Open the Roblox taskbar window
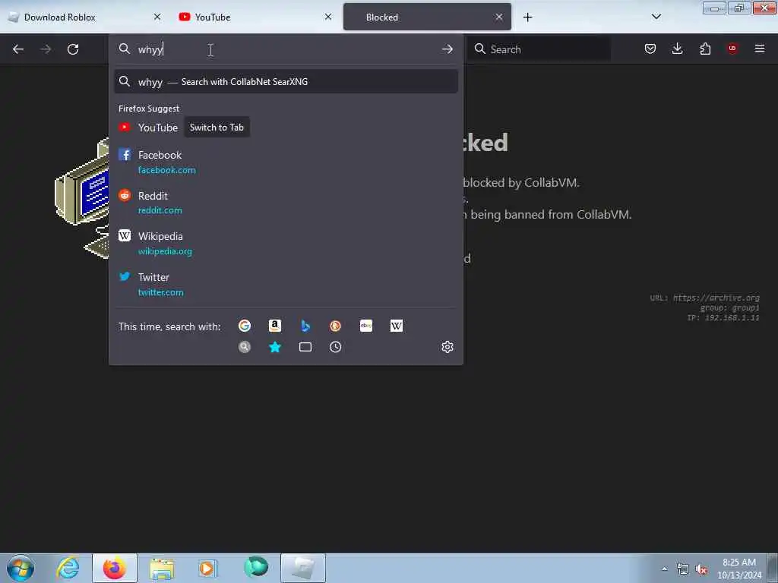This screenshot has height=583, width=778. click(303, 568)
